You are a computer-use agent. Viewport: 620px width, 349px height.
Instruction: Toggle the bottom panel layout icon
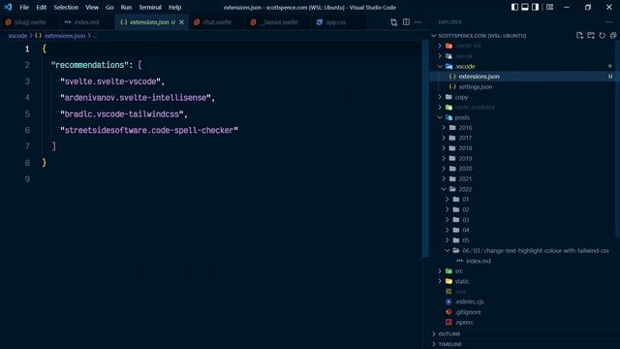pos(525,7)
